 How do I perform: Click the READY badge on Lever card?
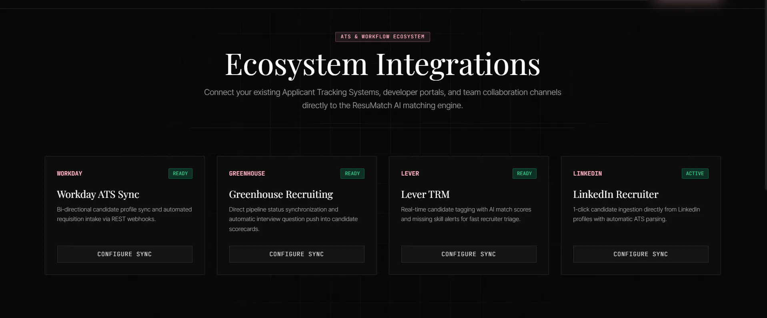pyautogui.click(x=525, y=174)
